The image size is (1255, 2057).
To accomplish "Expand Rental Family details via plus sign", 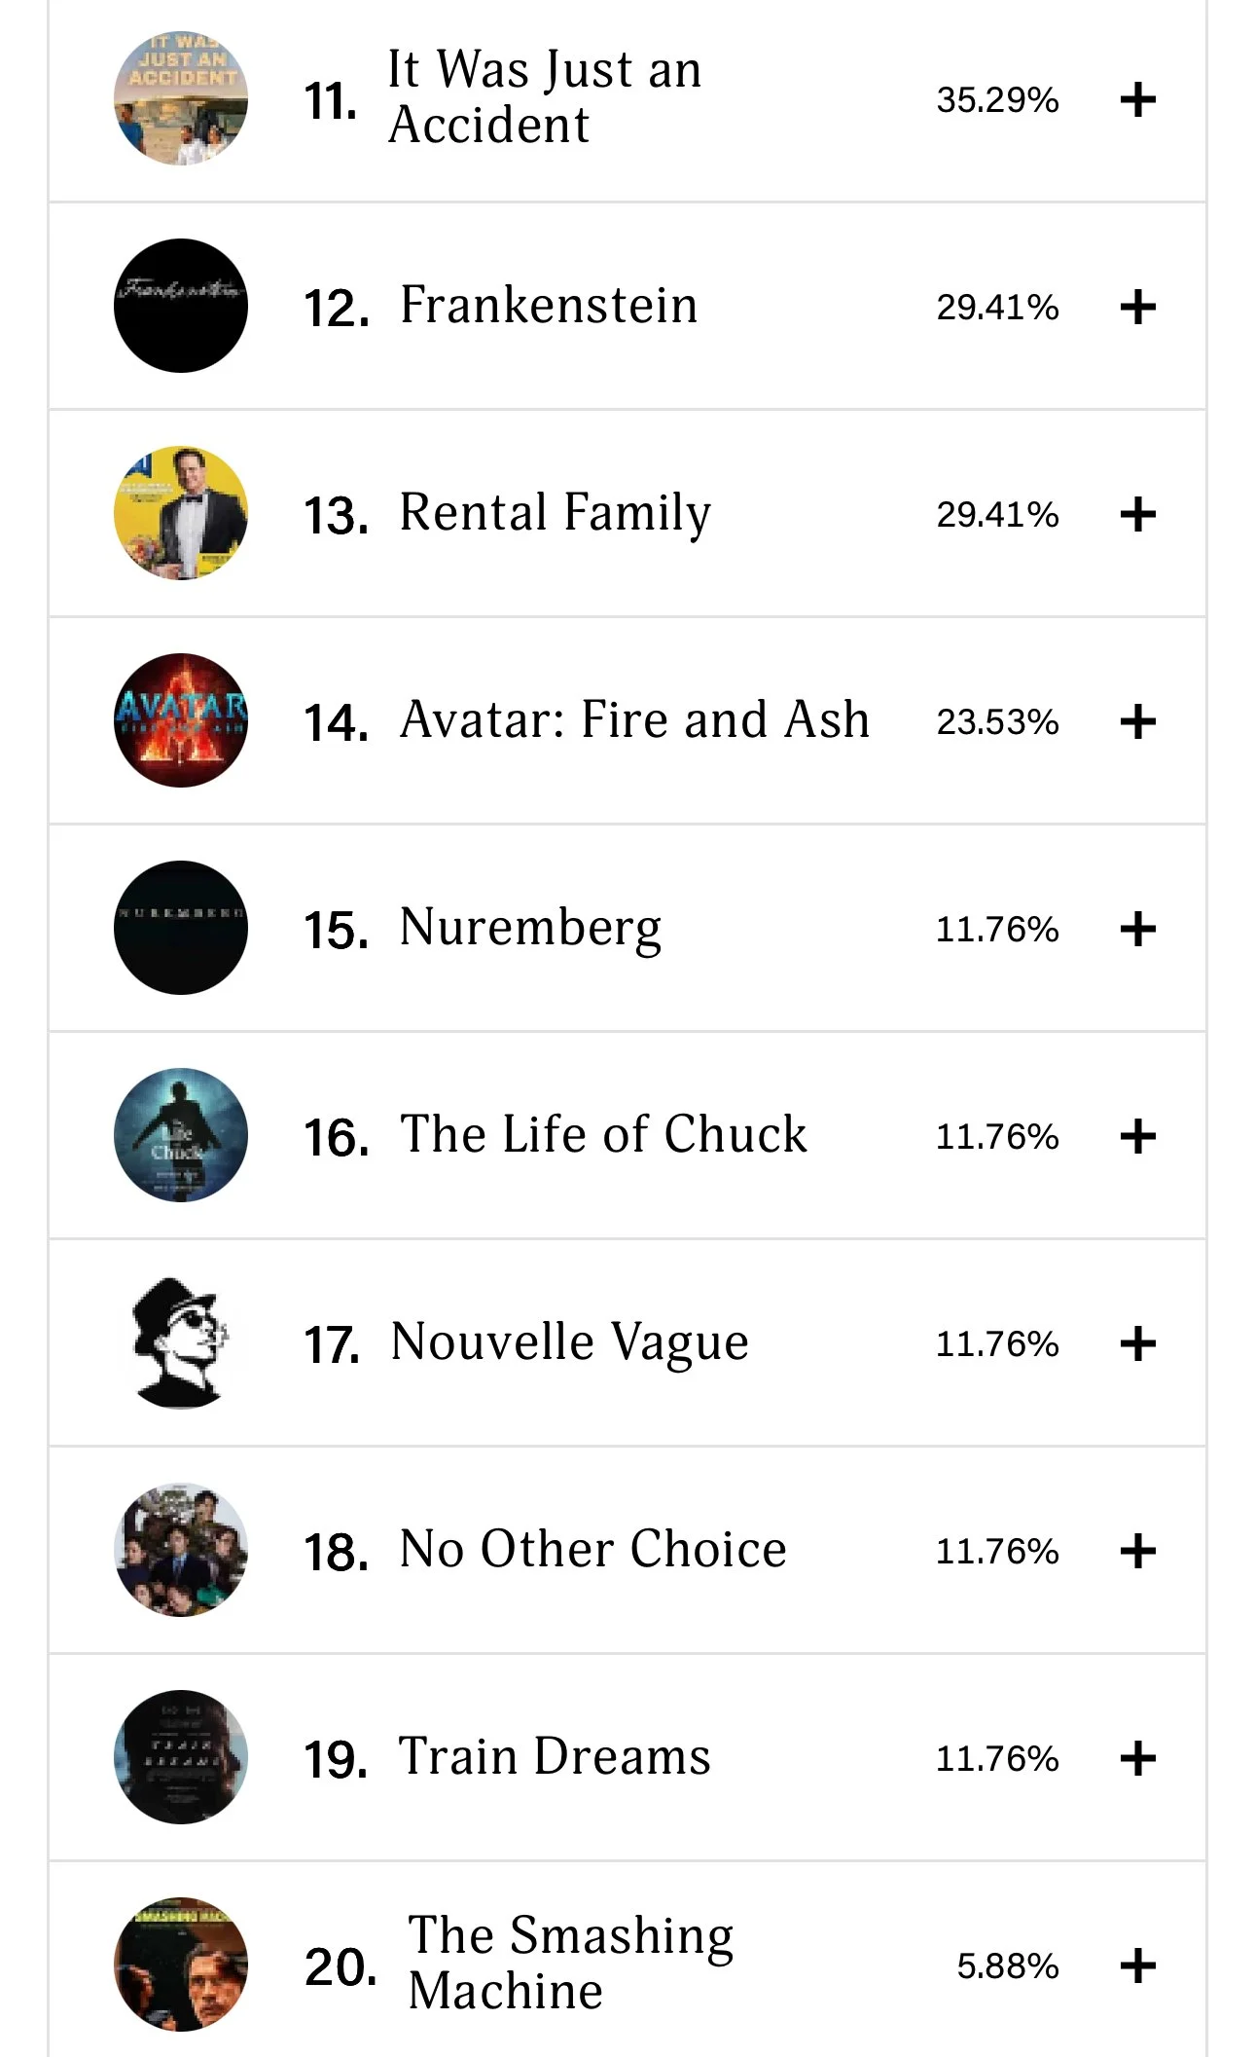I will (x=1137, y=514).
